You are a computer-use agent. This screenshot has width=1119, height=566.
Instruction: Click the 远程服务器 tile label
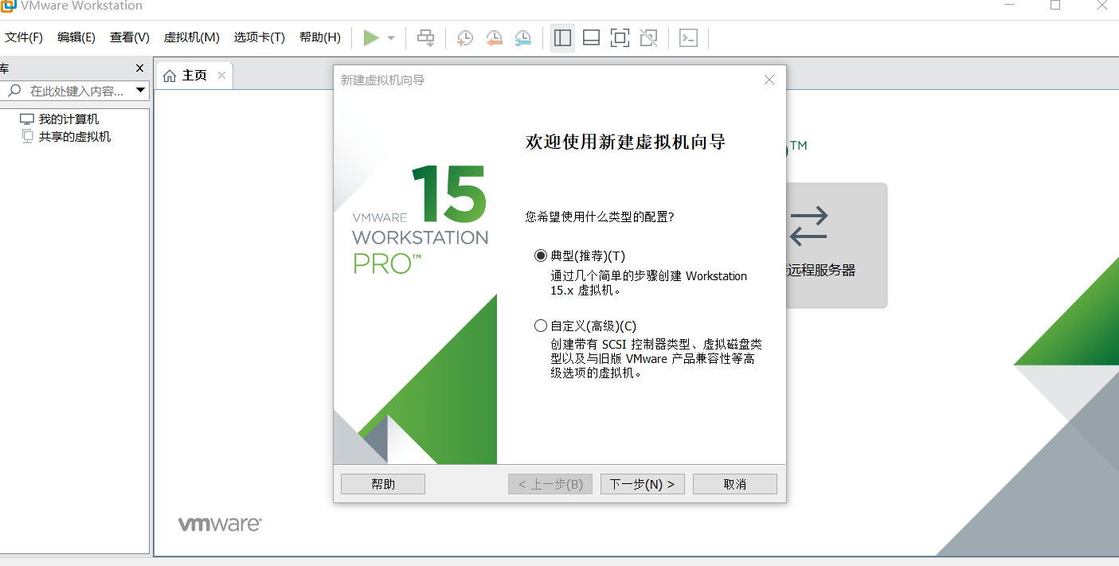(820, 271)
